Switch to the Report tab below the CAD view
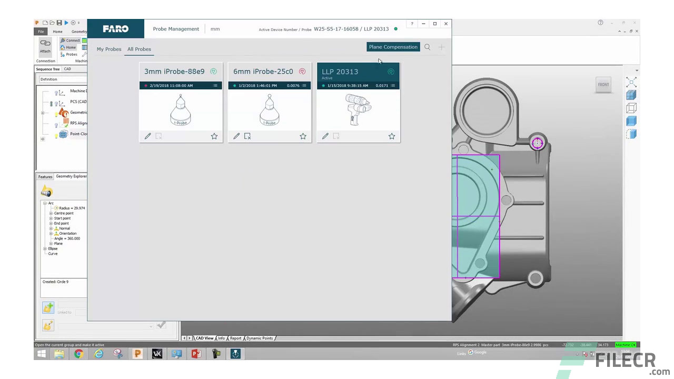The height and width of the screenshot is (379, 674). click(x=235, y=338)
